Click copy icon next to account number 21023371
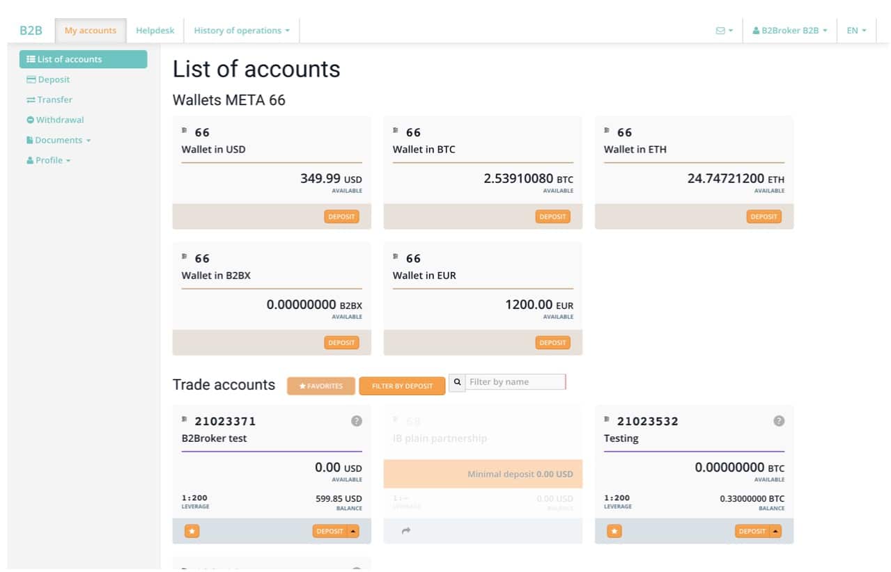Screen dimensions: 891x572 [x=185, y=420]
